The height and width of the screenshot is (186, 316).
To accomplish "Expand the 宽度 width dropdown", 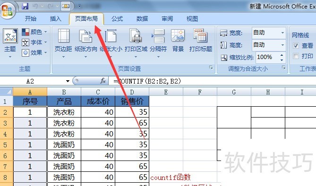I will 283,33.
